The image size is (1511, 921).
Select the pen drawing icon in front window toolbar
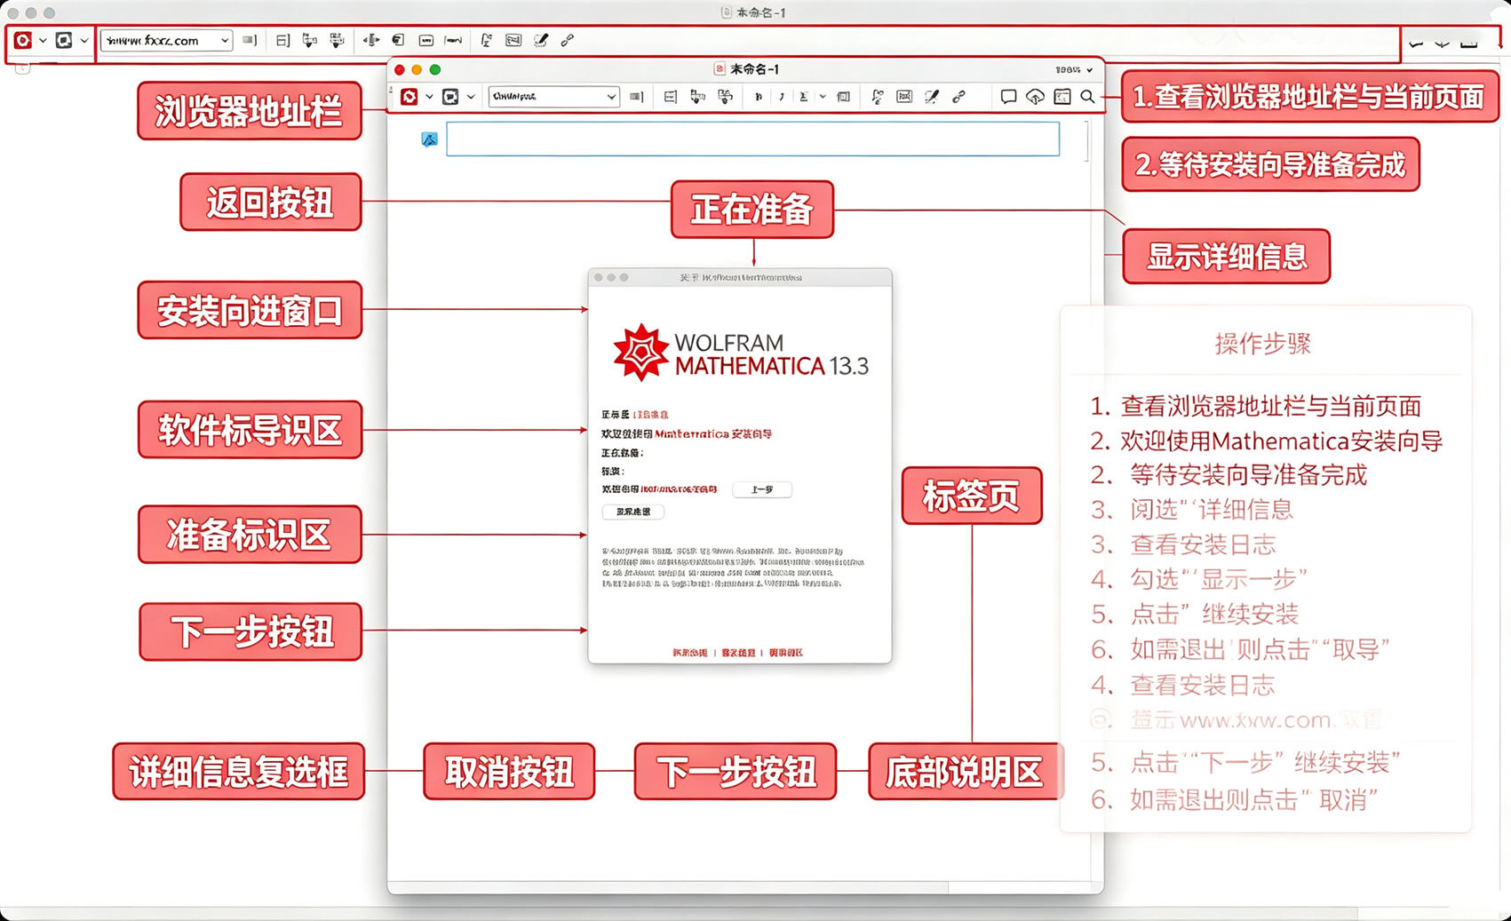tap(932, 97)
